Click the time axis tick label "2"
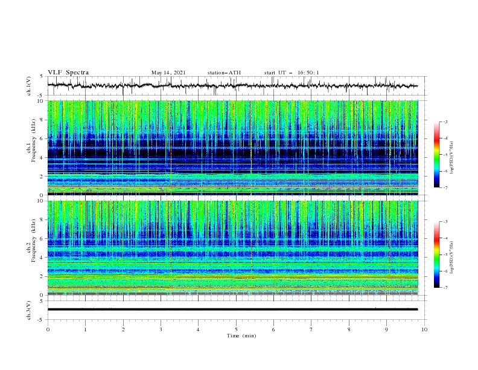478x370 pixels. pos(123,329)
